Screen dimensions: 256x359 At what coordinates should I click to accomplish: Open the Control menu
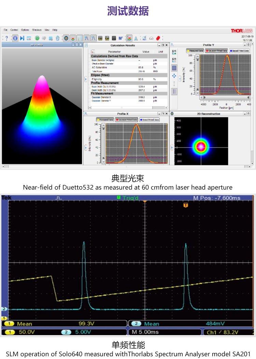click(14, 30)
